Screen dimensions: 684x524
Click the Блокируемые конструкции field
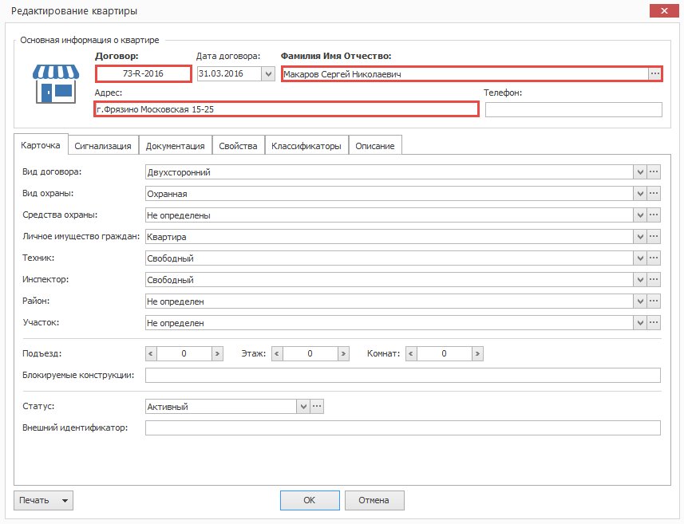tap(402, 376)
